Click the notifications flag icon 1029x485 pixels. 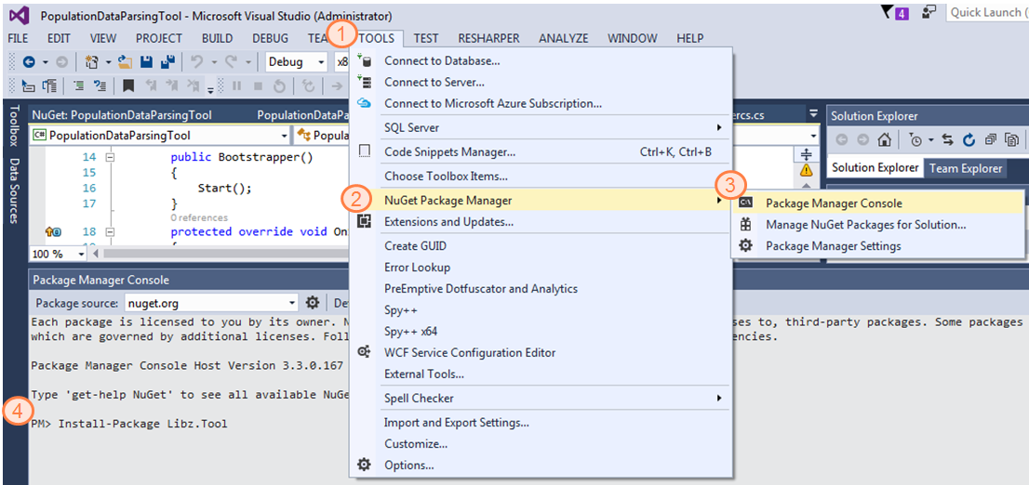coord(888,12)
